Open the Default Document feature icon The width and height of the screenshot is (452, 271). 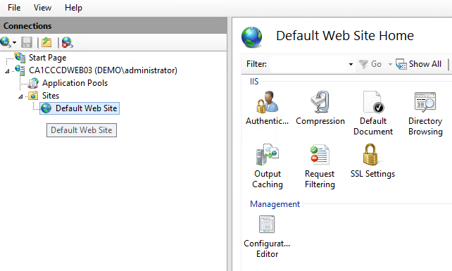click(x=373, y=102)
